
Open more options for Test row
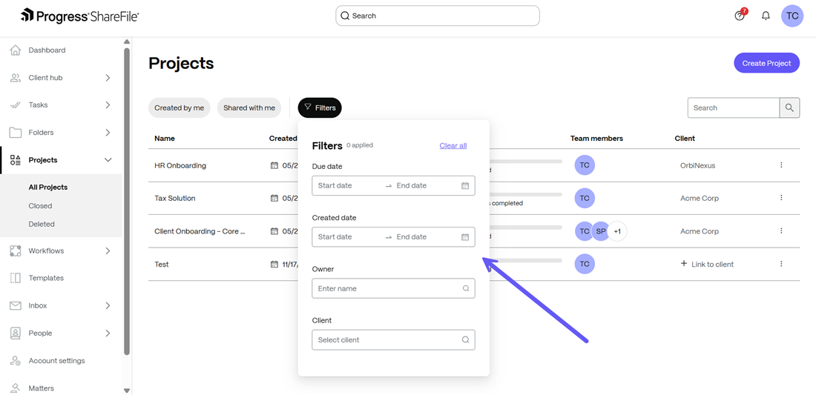tap(781, 264)
